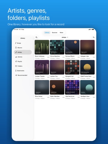Open more options for Juniper Tanaka

[x=48, y=77]
